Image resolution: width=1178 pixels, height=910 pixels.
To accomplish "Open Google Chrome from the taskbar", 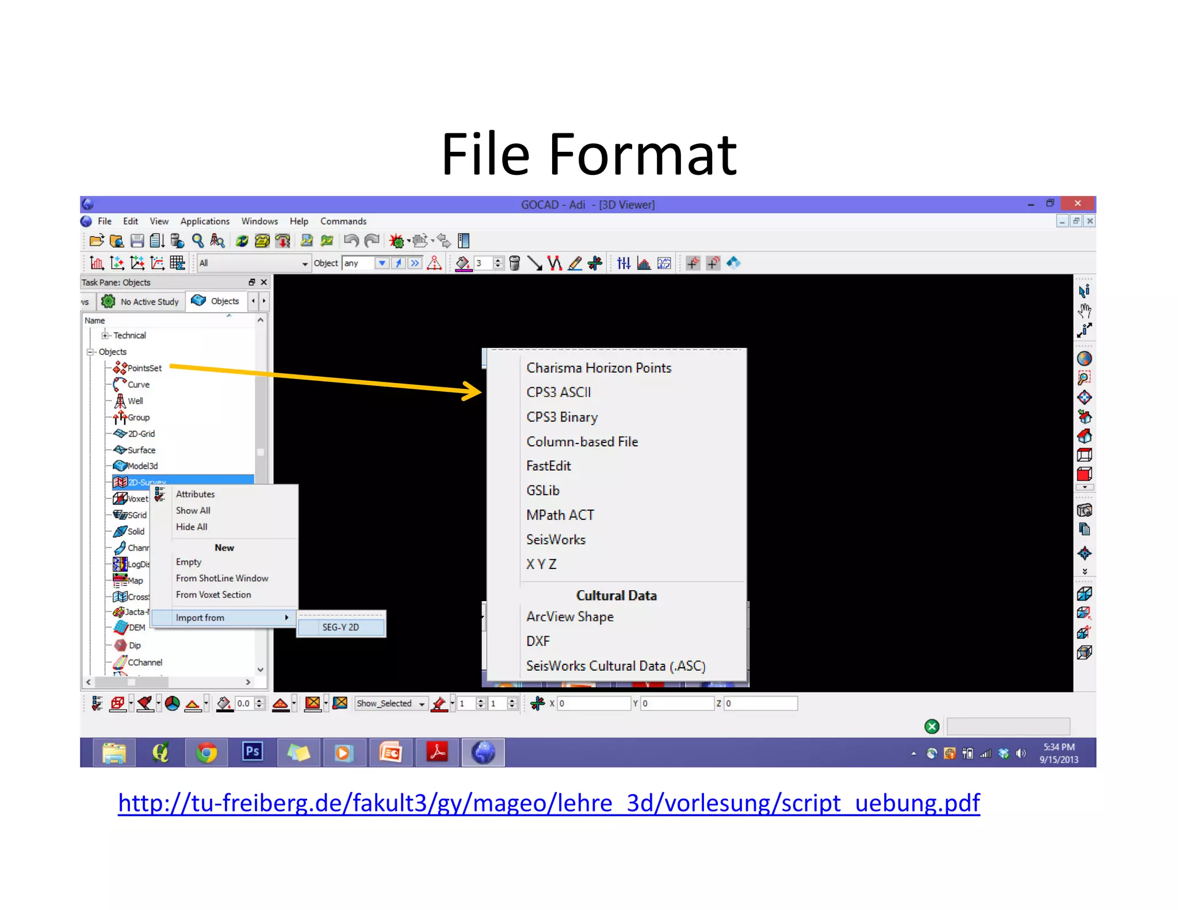I will (206, 752).
